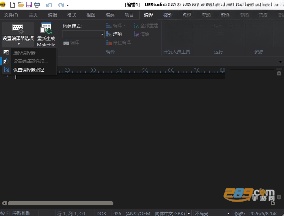
Task: Open the 构建模式 combo box
Action: [x=83, y=34]
